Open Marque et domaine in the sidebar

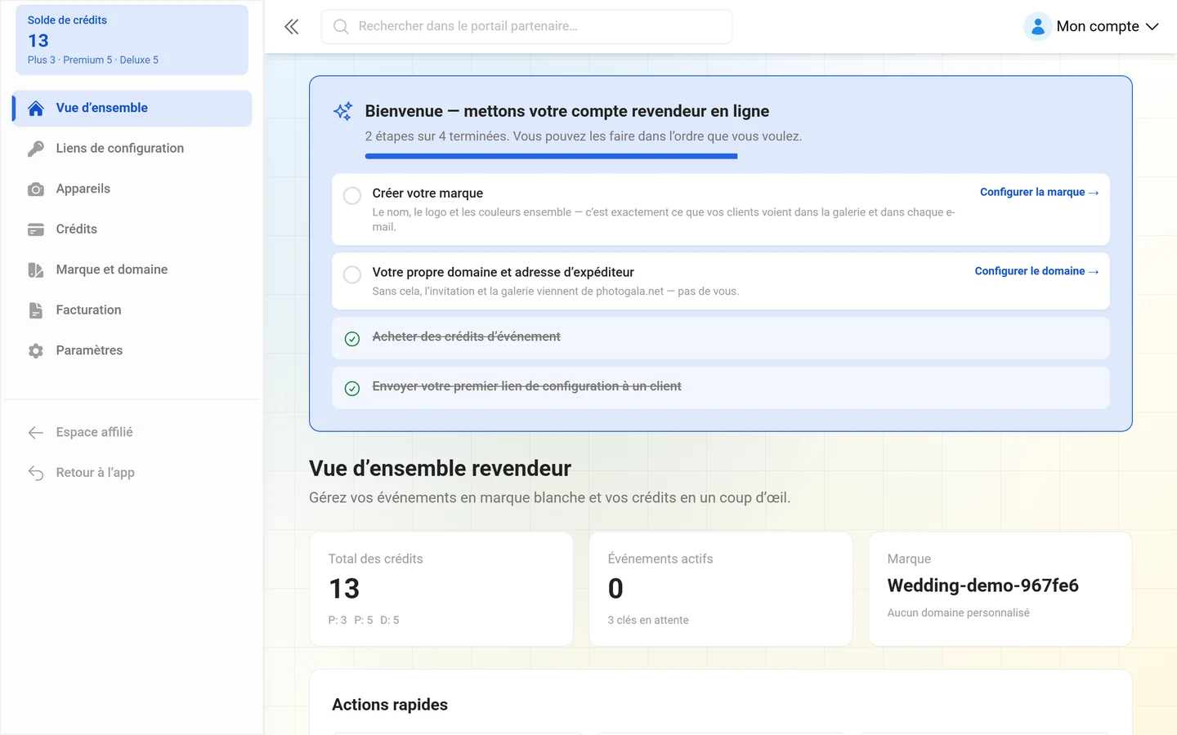coord(132,269)
